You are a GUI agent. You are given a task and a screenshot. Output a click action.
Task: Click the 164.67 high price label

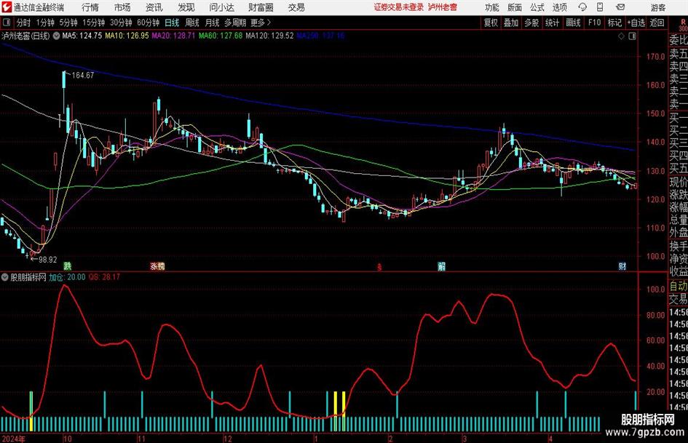(83, 76)
